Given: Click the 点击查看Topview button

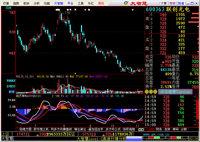Looking at the screenshot, I should click(x=175, y=92).
